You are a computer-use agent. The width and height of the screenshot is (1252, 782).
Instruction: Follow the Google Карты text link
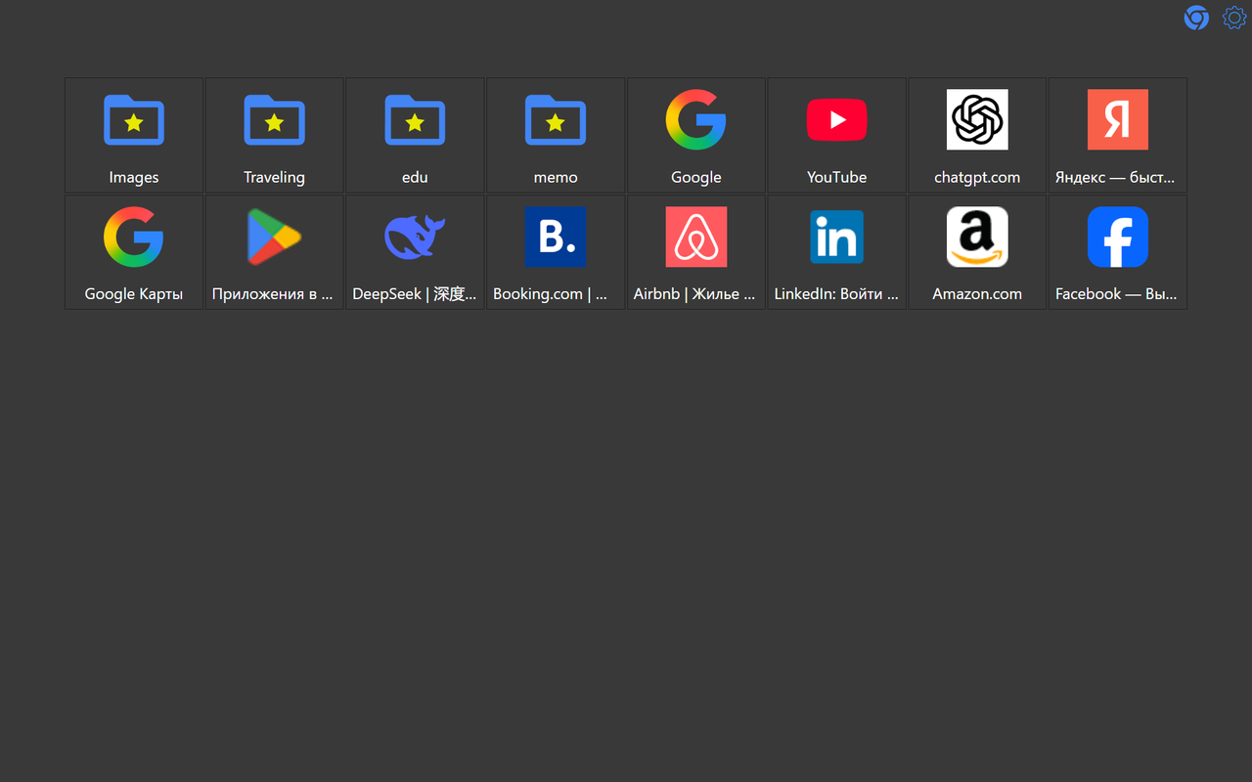coord(134,293)
